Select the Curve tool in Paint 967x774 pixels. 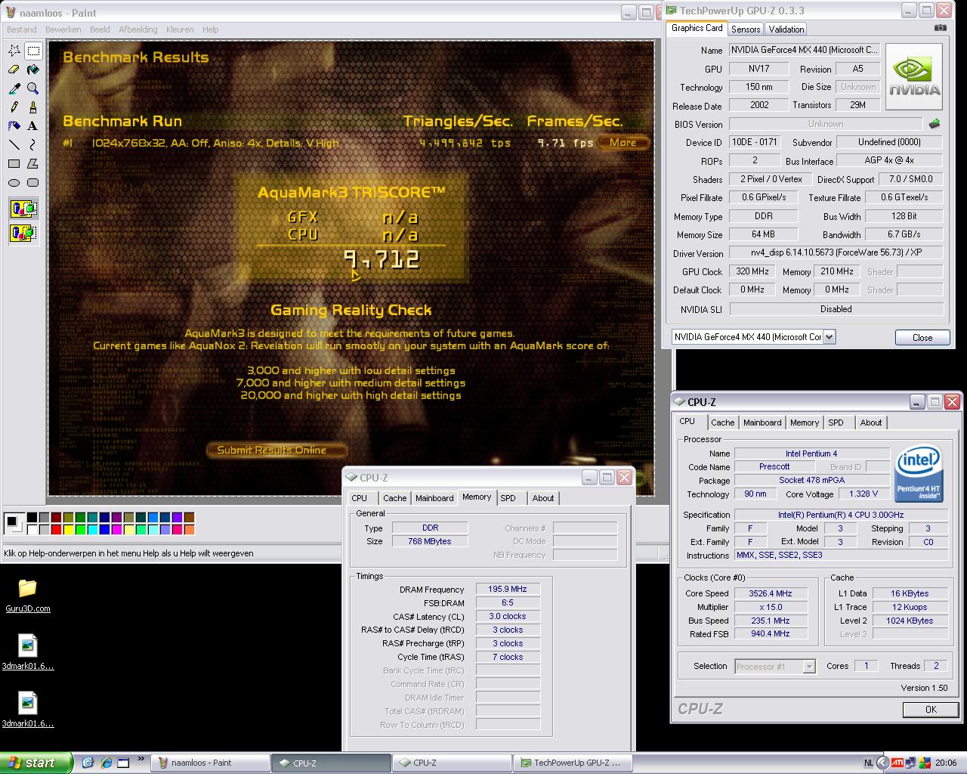[33, 144]
